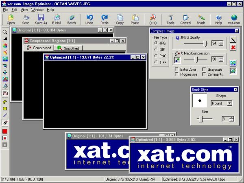Click the brush Size field showing 8
This screenshot has width=244, height=183.
(x=225, y=119)
